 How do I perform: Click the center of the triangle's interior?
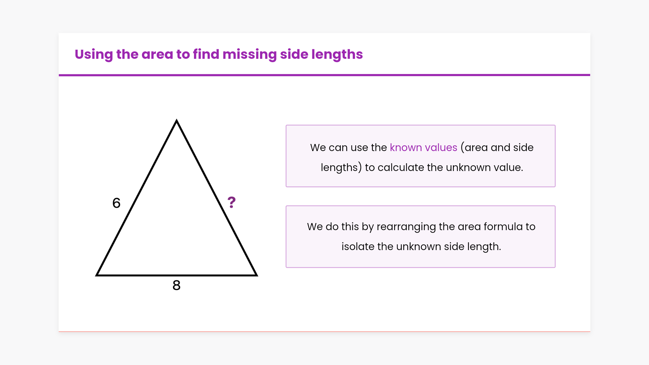(176, 223)
